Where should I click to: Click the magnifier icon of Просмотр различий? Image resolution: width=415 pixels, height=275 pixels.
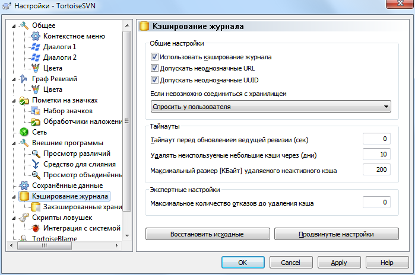(x=36, y=154)
